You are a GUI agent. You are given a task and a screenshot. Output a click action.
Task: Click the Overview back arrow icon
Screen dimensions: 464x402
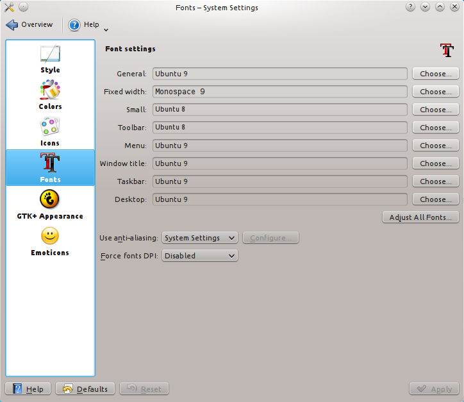click(12, 25)
